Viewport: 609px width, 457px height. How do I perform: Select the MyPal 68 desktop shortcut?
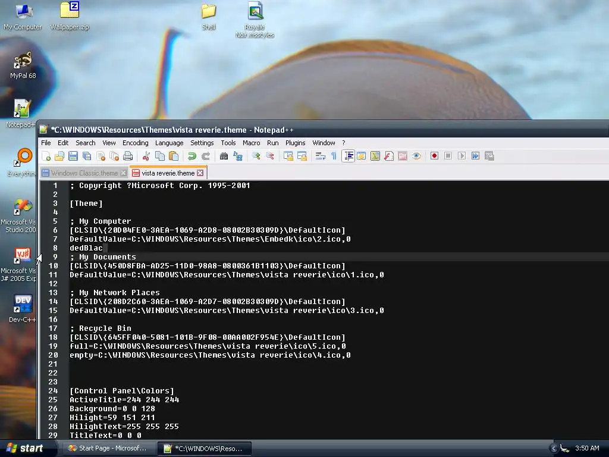click(x=23, y=65)
